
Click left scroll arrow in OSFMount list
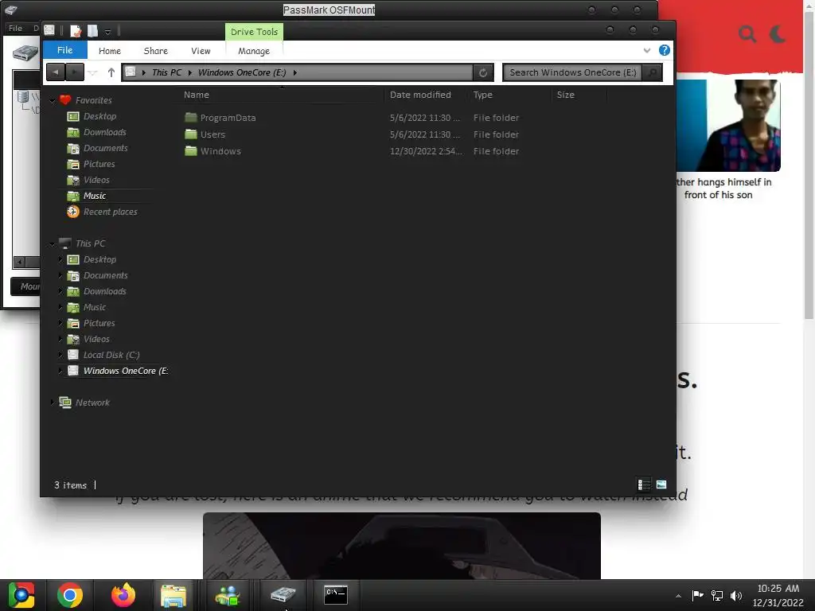[19, 262]
